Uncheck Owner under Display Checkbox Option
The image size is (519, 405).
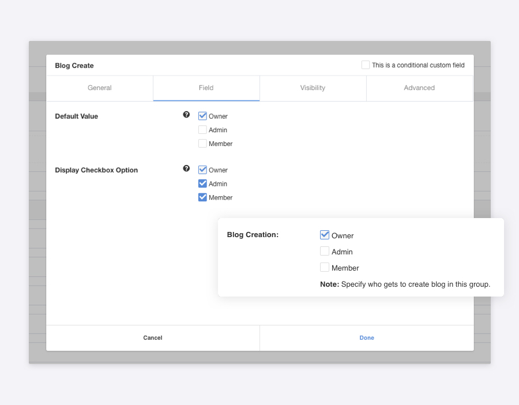(202, 170)
